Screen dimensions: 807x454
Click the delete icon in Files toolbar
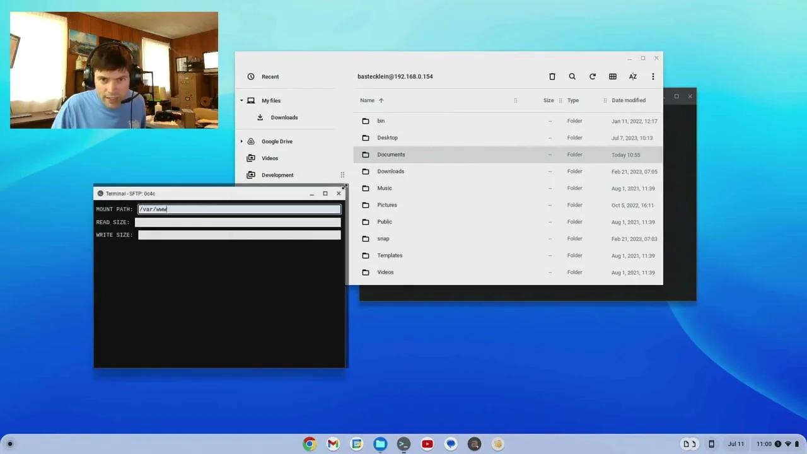(552, 76)
